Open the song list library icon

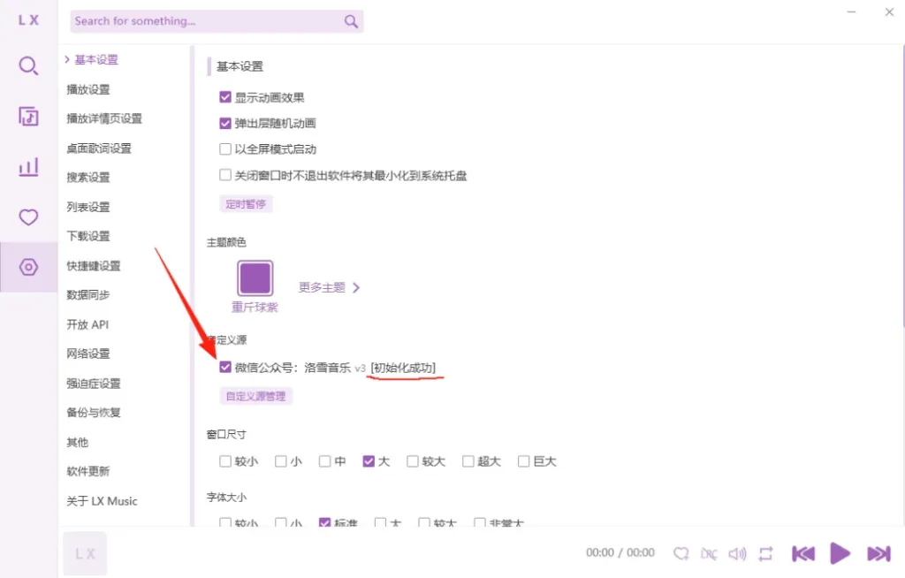coord(28,117)
